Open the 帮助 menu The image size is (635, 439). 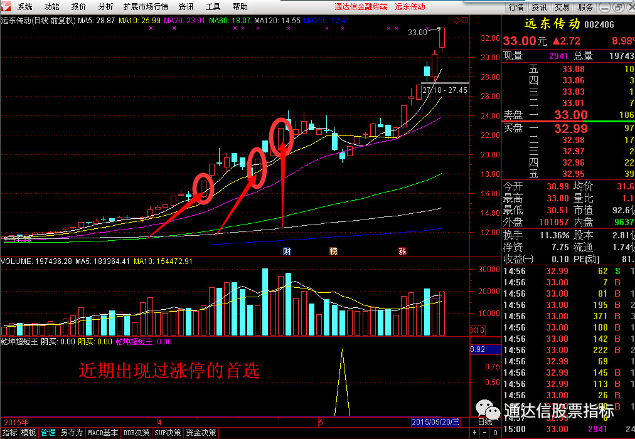pos(240,7)
